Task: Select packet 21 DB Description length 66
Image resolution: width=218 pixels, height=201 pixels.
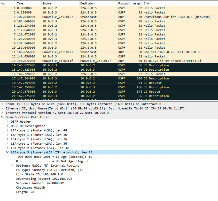Action: click(109, 96)
